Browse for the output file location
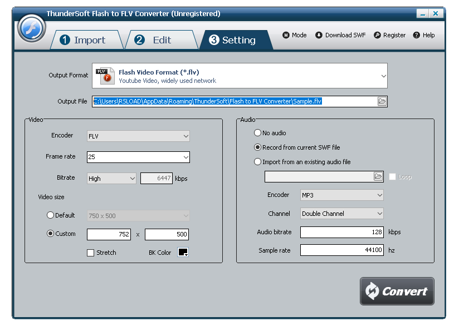Image resolution: width=454 pixels, height=326 pixels. [x=382, y=101]
